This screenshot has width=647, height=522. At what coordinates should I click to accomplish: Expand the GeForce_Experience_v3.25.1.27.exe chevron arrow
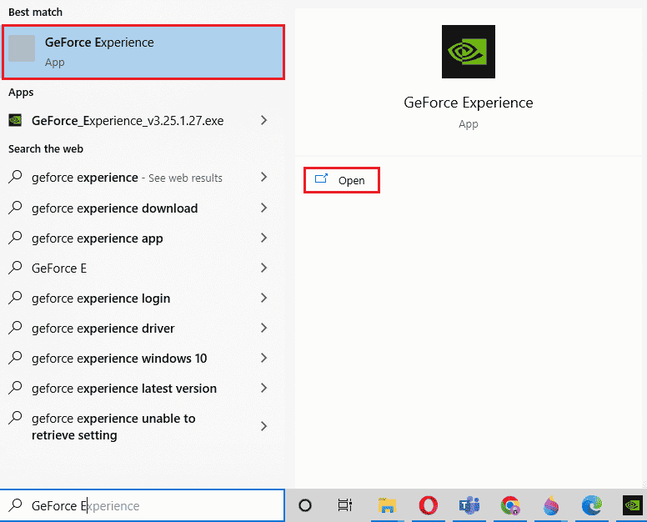(x=263, y=120)
